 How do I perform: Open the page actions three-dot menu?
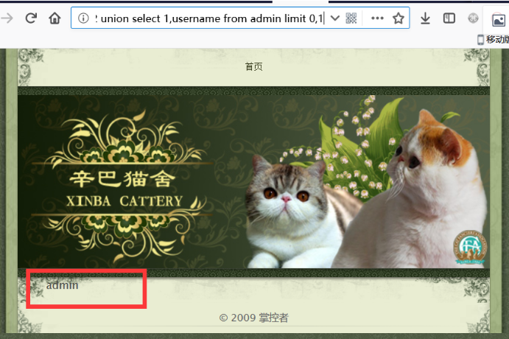point(377,18)
